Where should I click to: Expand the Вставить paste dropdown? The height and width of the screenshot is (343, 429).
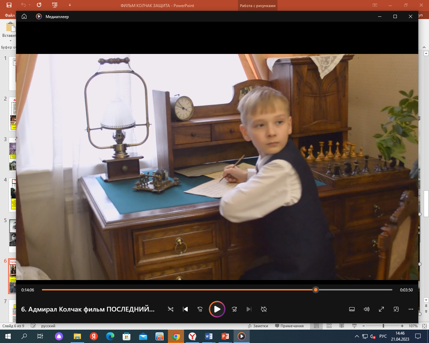click(10, 41)
